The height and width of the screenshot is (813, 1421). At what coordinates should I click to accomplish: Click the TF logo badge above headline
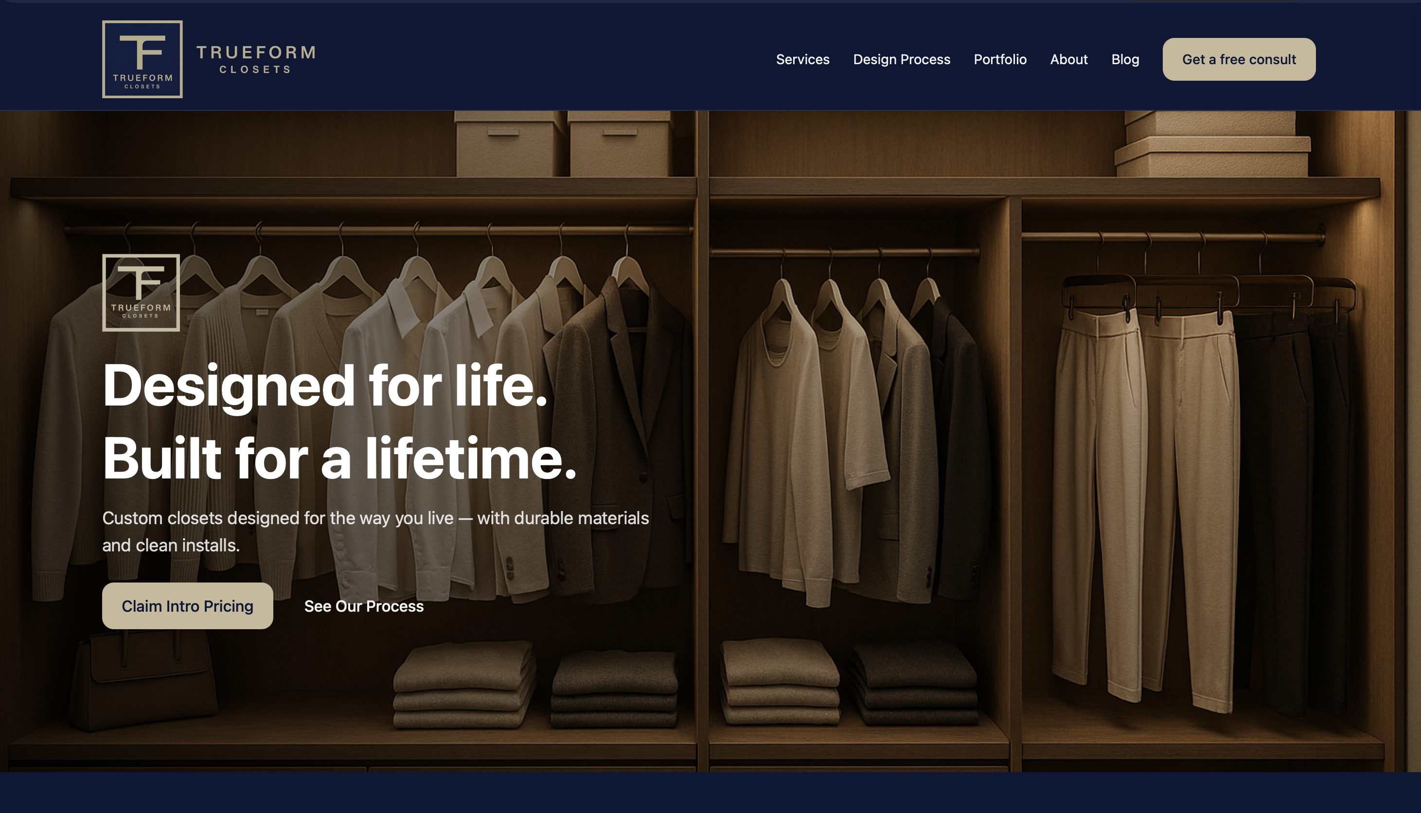tap(141, 293)
